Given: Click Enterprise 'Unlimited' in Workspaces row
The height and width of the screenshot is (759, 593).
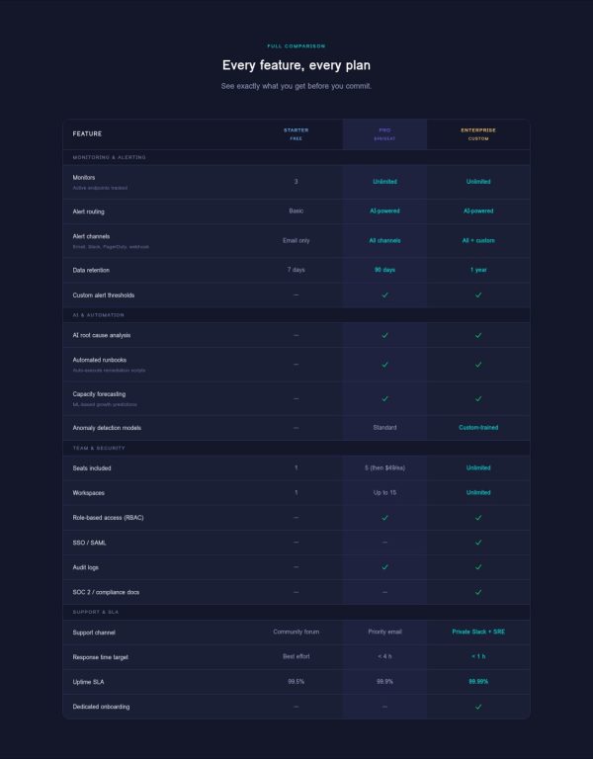Looking at the screenshot, I should pyautogui.click(x=478, y=492).
